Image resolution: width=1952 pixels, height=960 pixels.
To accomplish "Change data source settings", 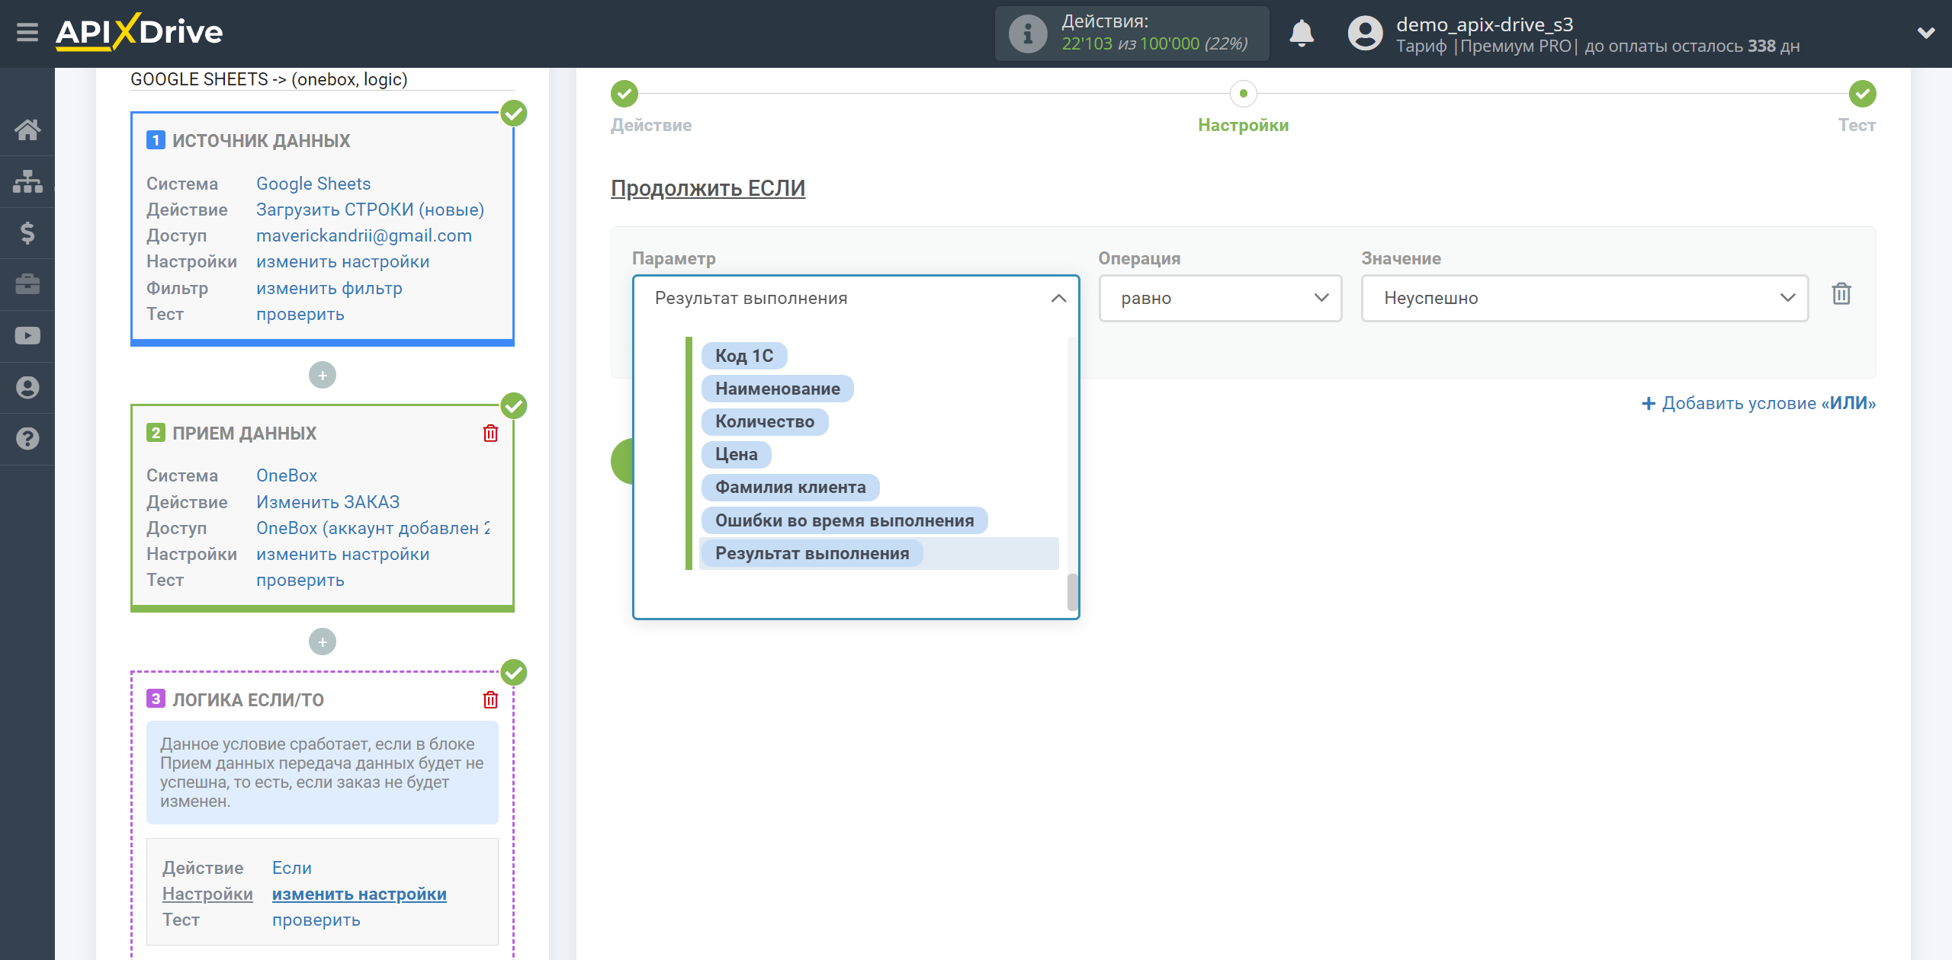I will point(342,261).
